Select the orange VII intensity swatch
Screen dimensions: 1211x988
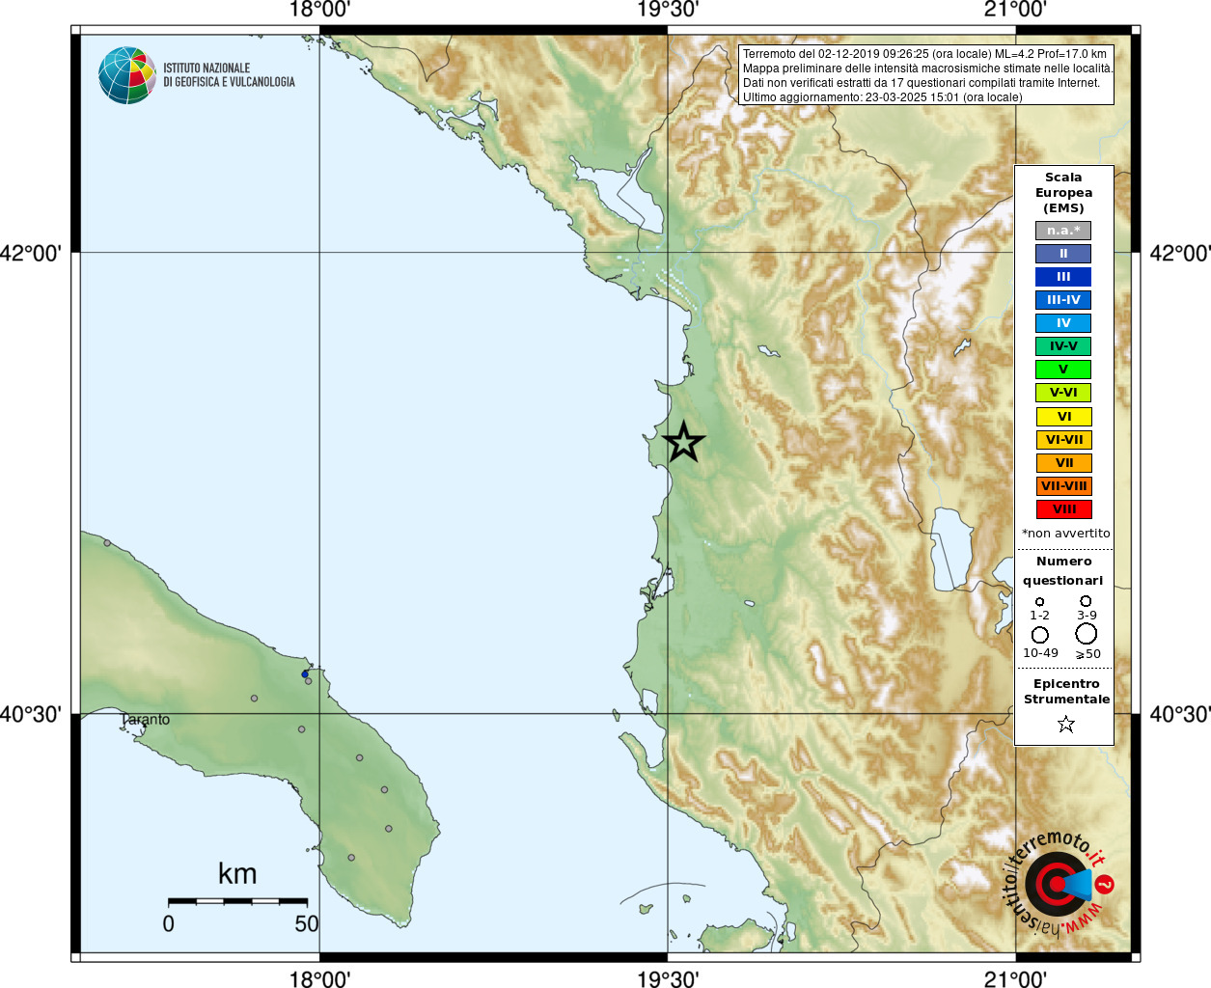pos(1063,463)
